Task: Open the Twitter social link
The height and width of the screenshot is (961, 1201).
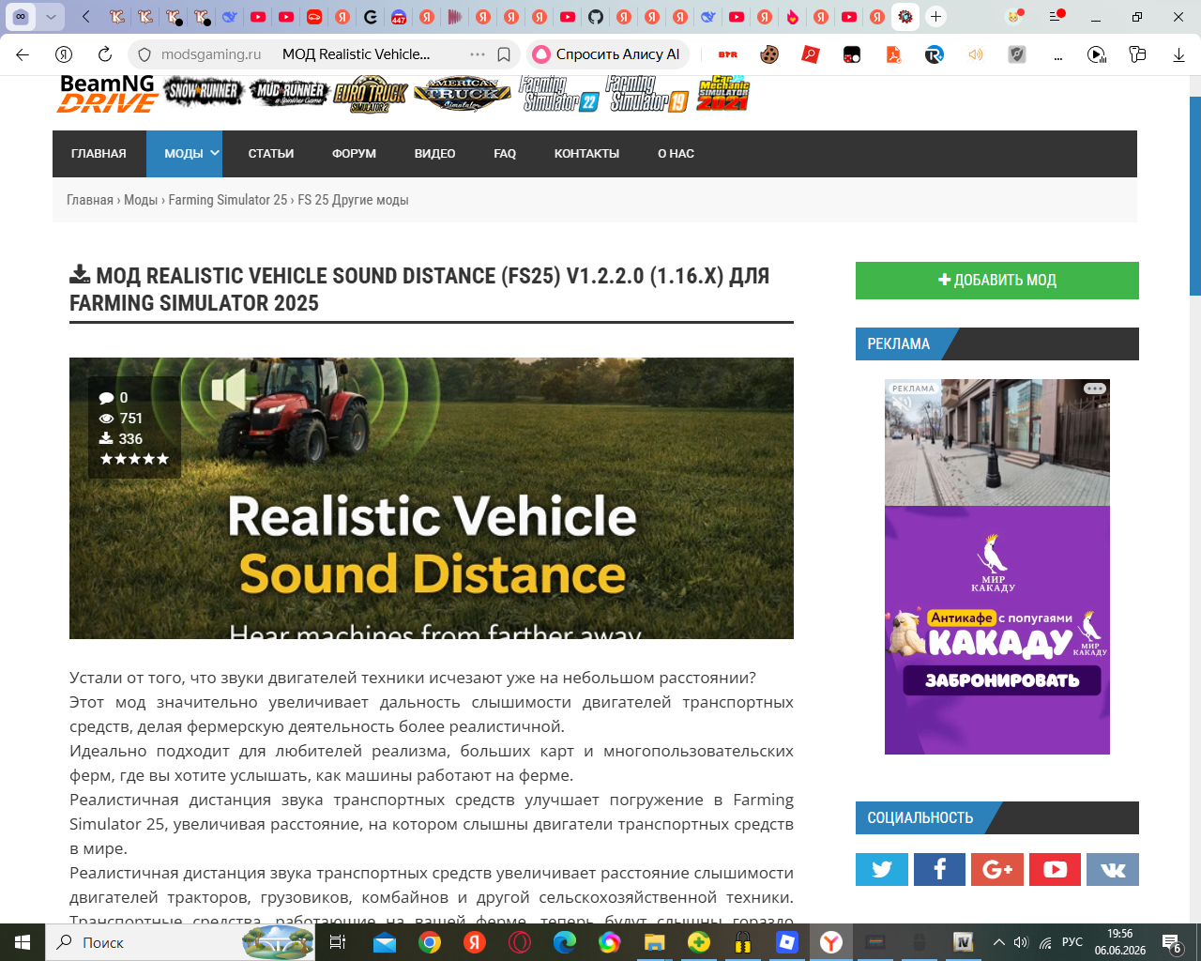Action: point(882,869)
